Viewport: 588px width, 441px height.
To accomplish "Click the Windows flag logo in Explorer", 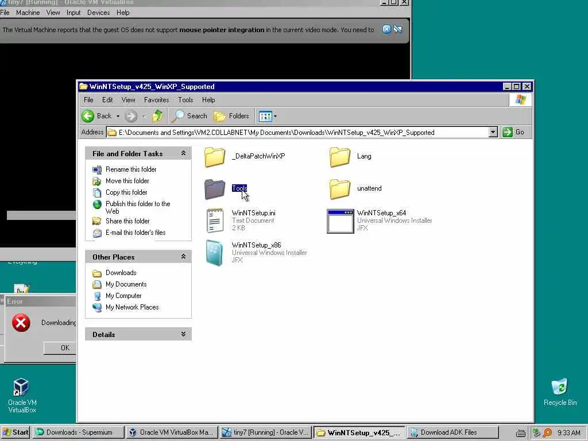I will [520, 100].
